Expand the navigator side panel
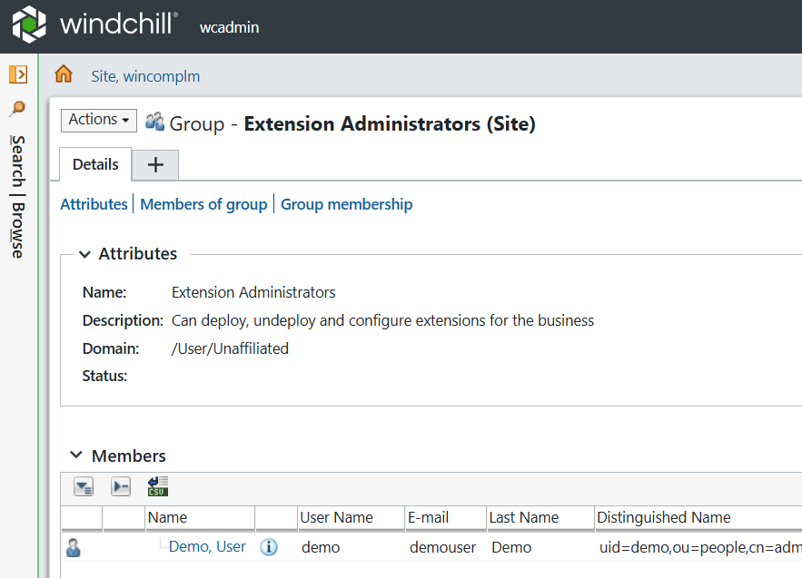802x578 pixels. [x=18, y=74]
